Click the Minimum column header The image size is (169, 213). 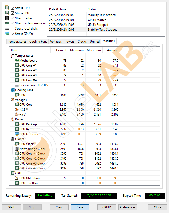[77, 50]
